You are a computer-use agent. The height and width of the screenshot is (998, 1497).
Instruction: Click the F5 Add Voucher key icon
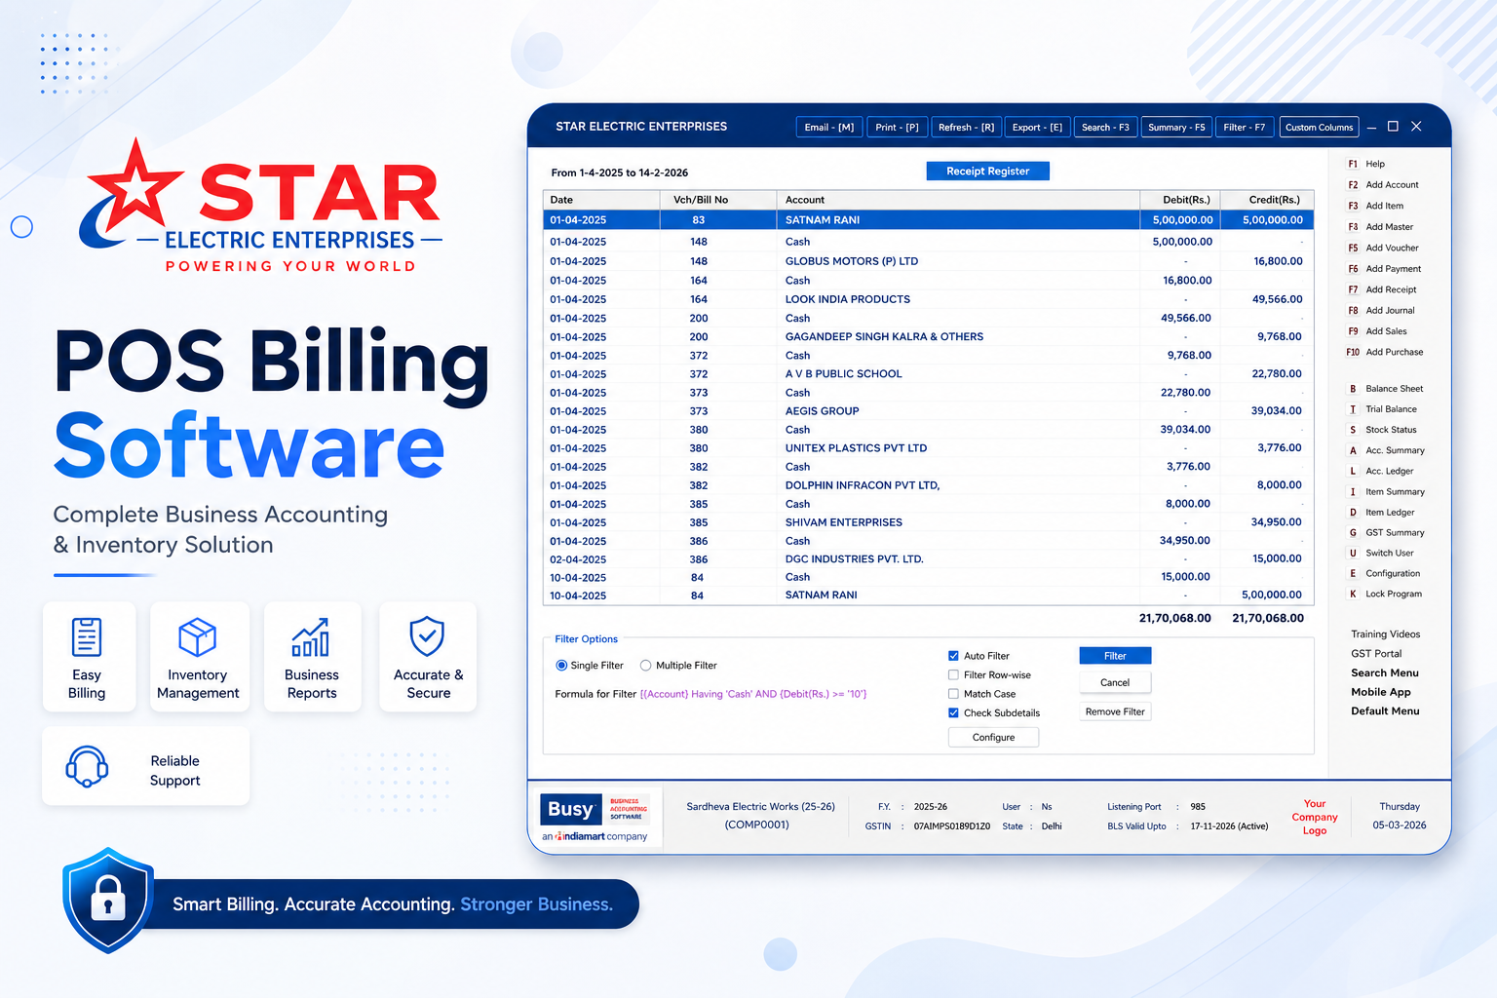pyautogui.click(x=1353, y=248)
